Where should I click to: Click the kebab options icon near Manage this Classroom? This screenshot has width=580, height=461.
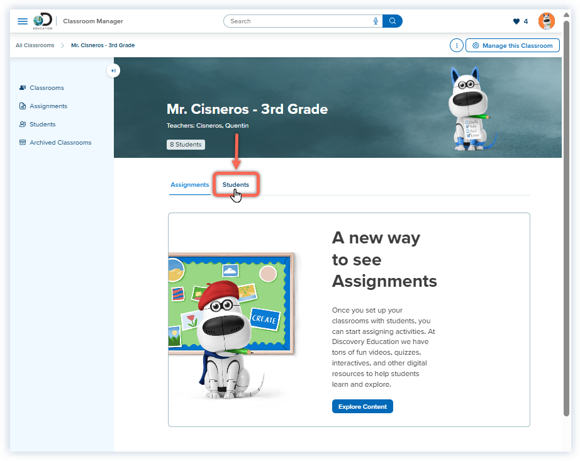[456, 45]
